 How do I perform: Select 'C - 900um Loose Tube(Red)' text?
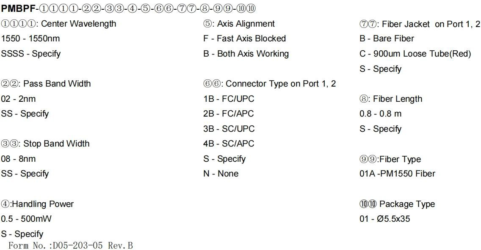pos(415,54)
